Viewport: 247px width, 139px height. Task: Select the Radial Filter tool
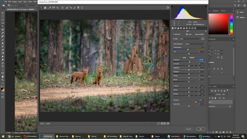click(x=82, y=8)
